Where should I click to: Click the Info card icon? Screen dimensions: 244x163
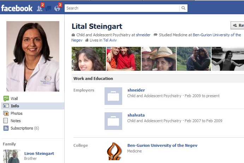coord(6,106)
